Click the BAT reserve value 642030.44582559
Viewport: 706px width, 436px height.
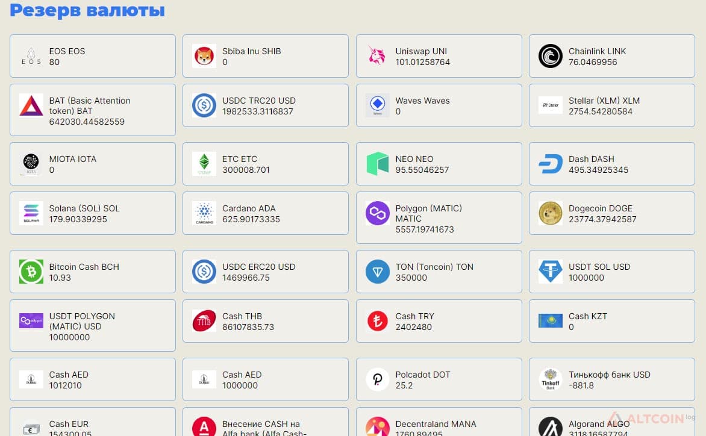(87, 122)
